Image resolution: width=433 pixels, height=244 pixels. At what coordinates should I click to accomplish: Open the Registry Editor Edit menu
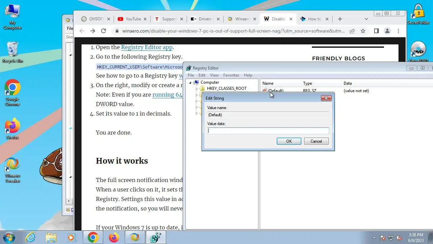click(x=202, y=75)
